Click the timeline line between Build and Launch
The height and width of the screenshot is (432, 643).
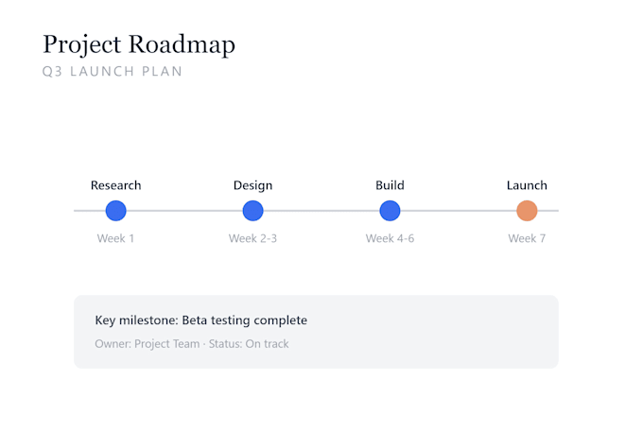pyautogui.click(x=459, y=211)
